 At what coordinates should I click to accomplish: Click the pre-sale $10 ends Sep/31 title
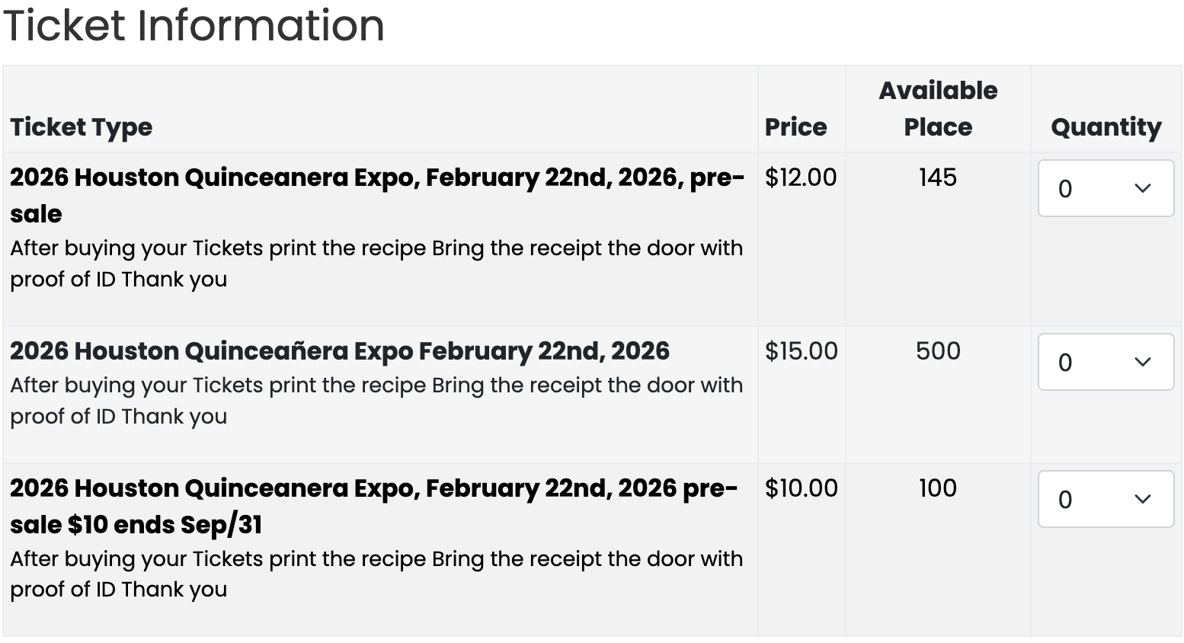click(374, 506)
